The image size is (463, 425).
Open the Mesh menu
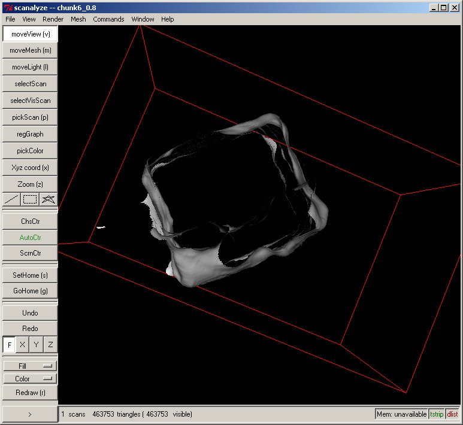click(78, 19)
